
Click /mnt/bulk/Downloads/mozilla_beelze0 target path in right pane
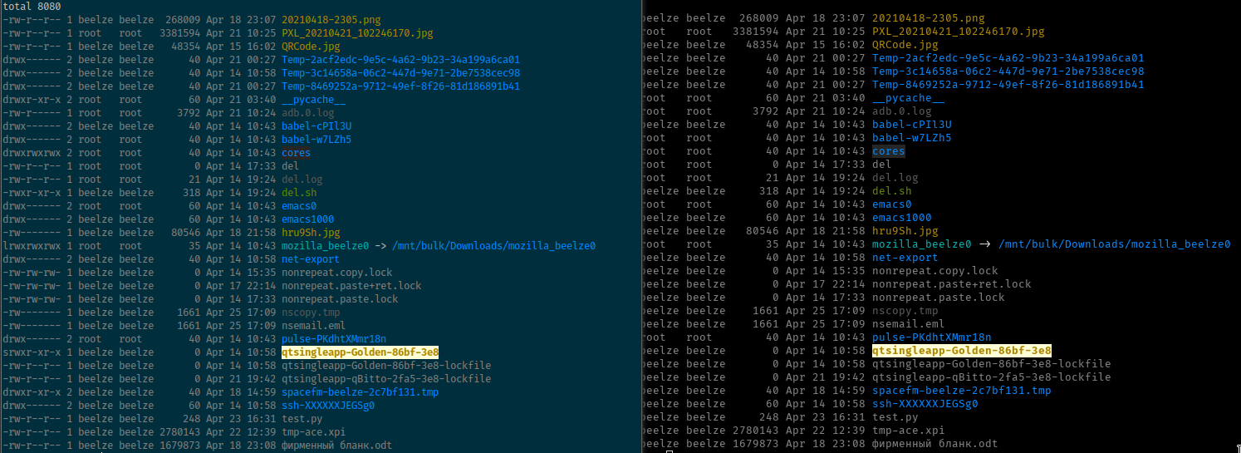tap(1114, 244)
